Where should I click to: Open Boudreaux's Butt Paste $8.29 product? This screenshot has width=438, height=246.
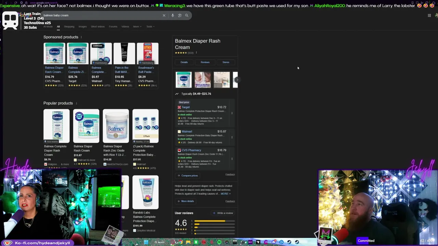(x=147, y=65)
